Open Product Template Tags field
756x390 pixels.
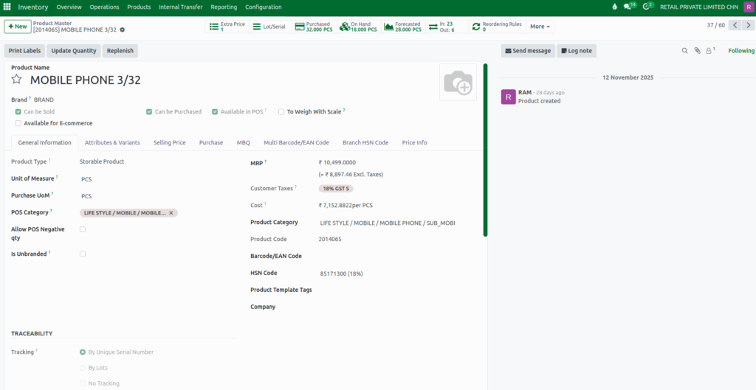398,290
